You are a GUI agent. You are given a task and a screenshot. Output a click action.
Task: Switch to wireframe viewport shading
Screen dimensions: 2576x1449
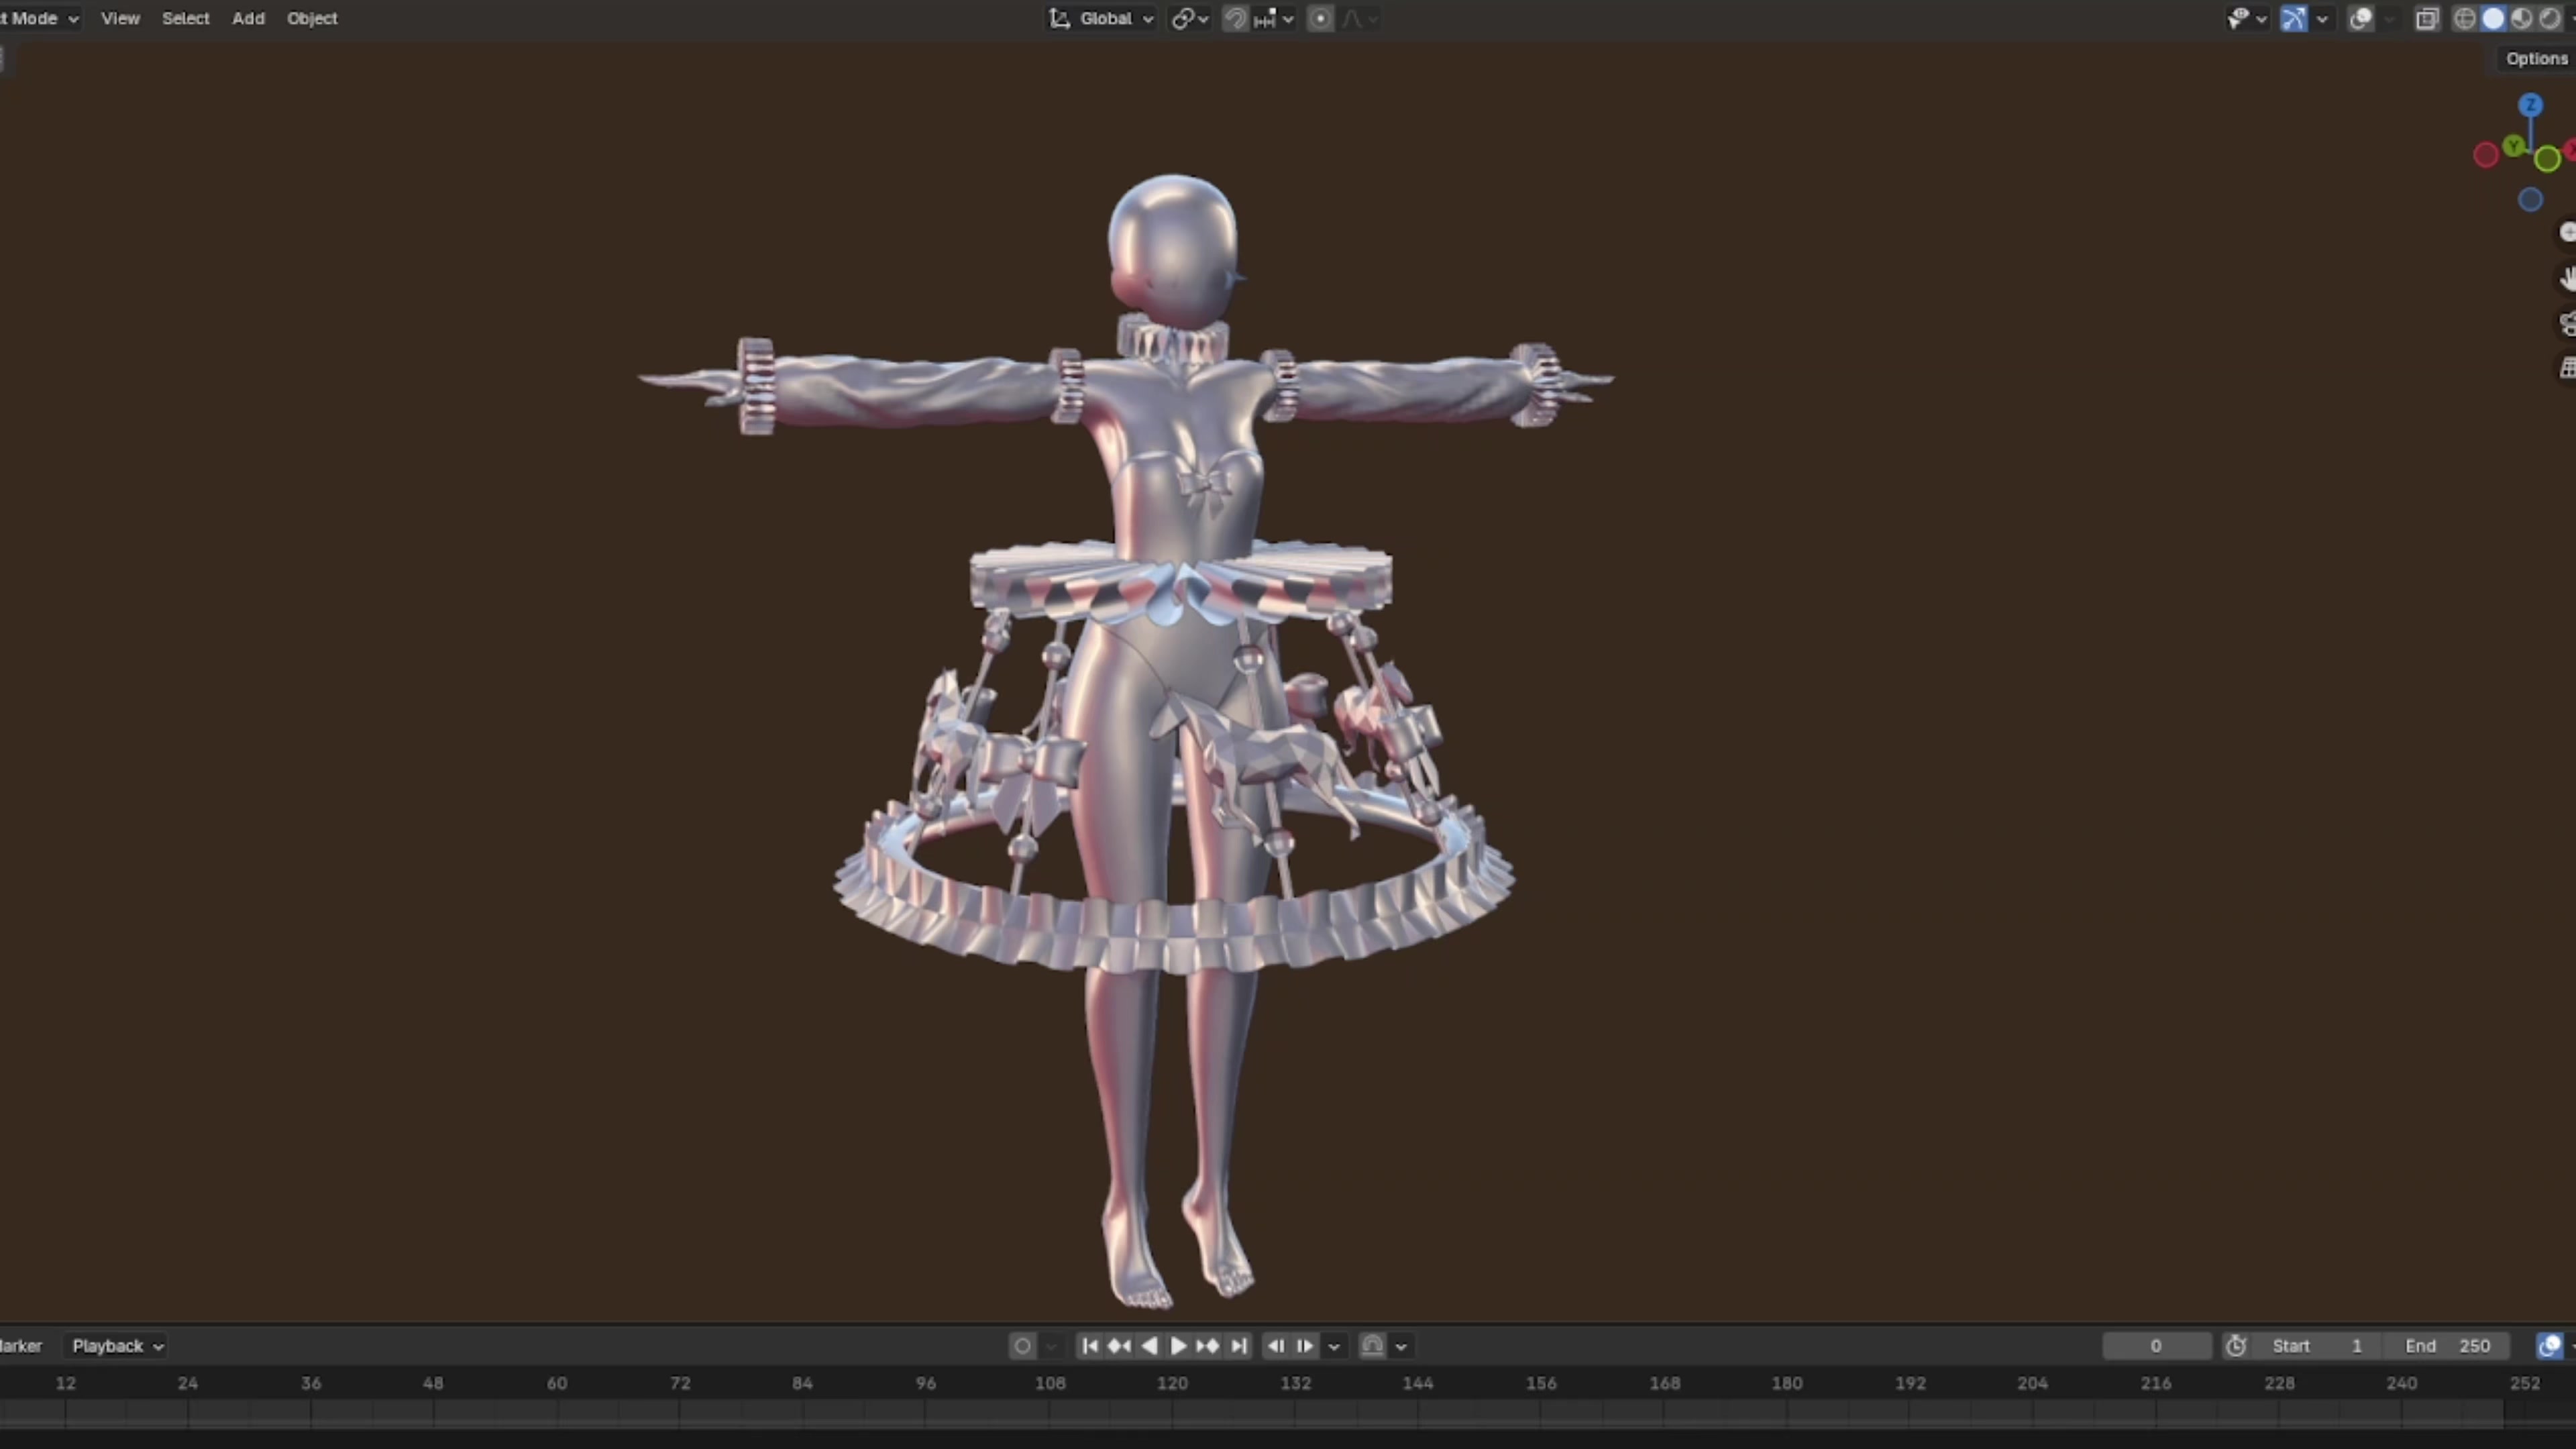(2465, 18)
